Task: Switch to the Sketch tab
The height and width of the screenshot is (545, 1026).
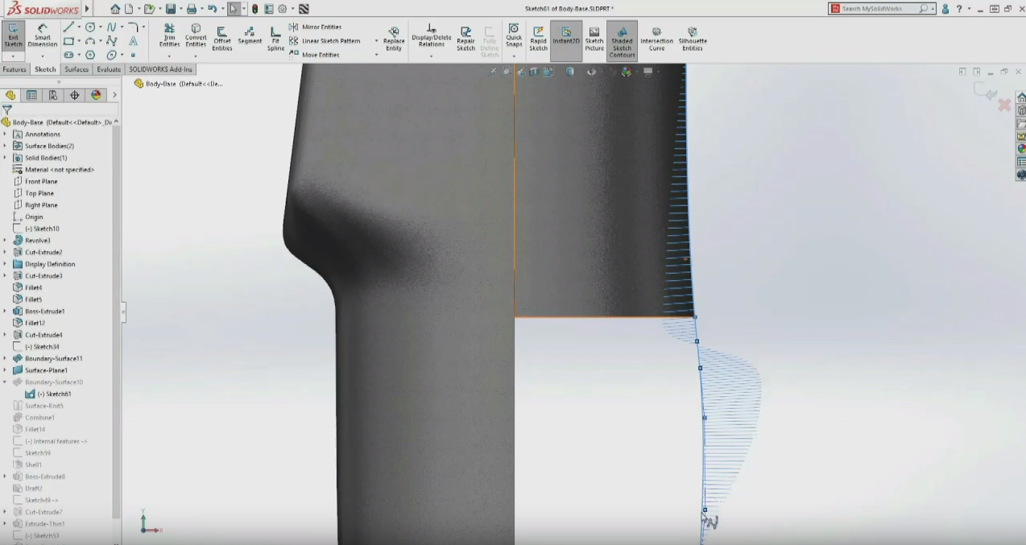Action: tap(45, 69)
